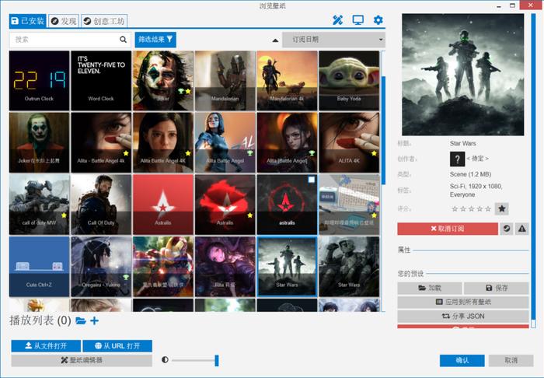Select the Mandalorian 4k wallpaper
Screen dimensions: 544x378
(x=287, y=81)
